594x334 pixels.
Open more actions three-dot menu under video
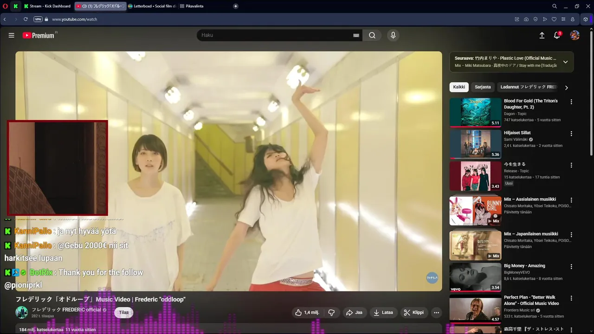(436, 313)
